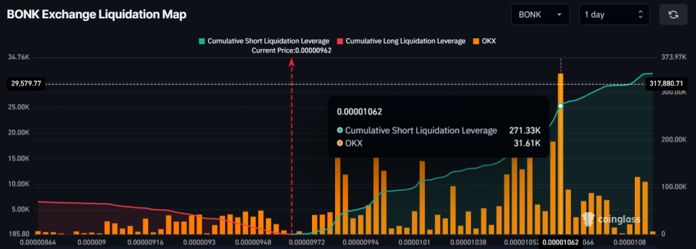This screenshot has height=249, width=696.
Task: Click the BONK Exchange Liquidation Map title
Action: click(x=97, y=15)
